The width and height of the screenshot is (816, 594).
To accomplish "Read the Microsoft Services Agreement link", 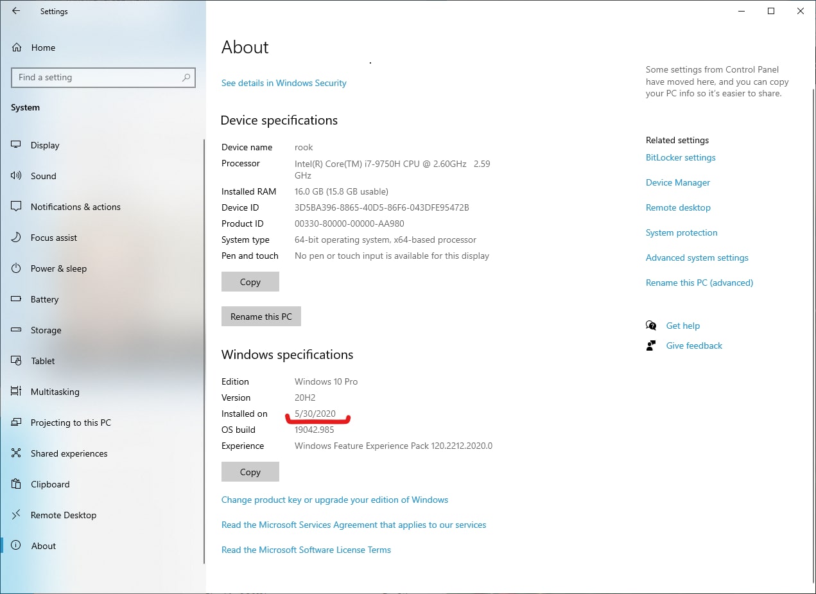I will (354, 525).
